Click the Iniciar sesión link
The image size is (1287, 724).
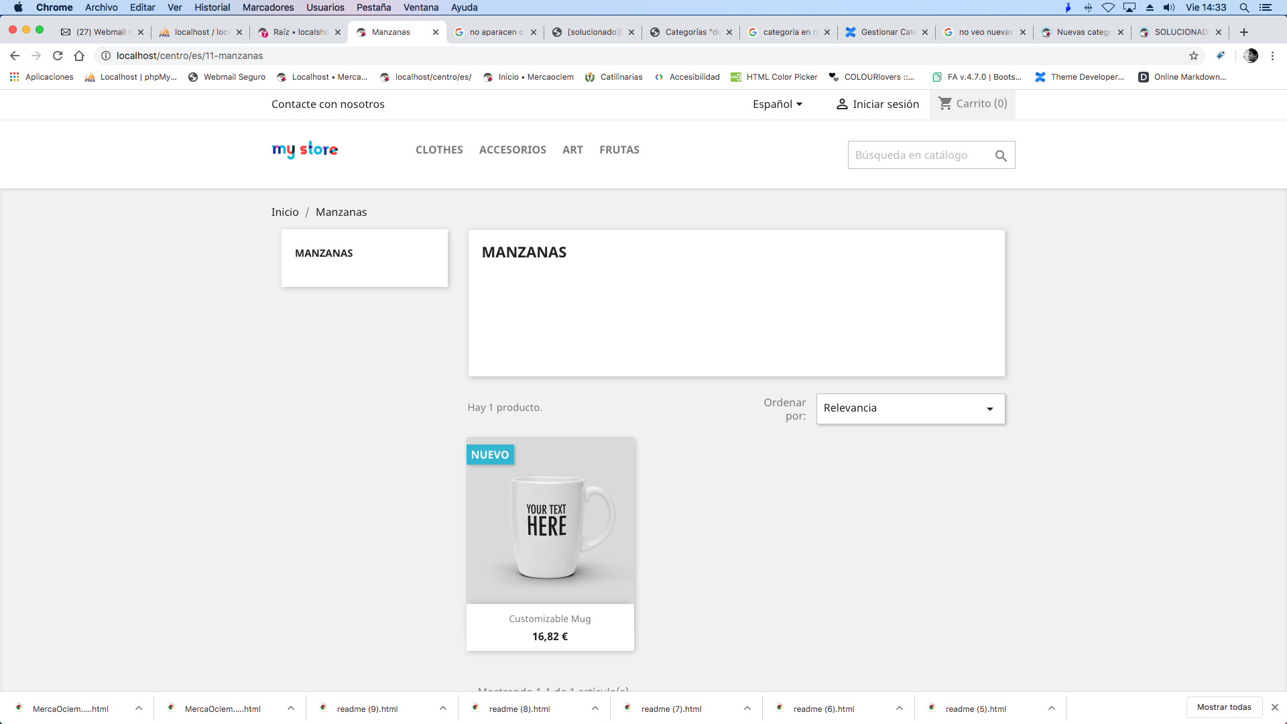[878, 104]
